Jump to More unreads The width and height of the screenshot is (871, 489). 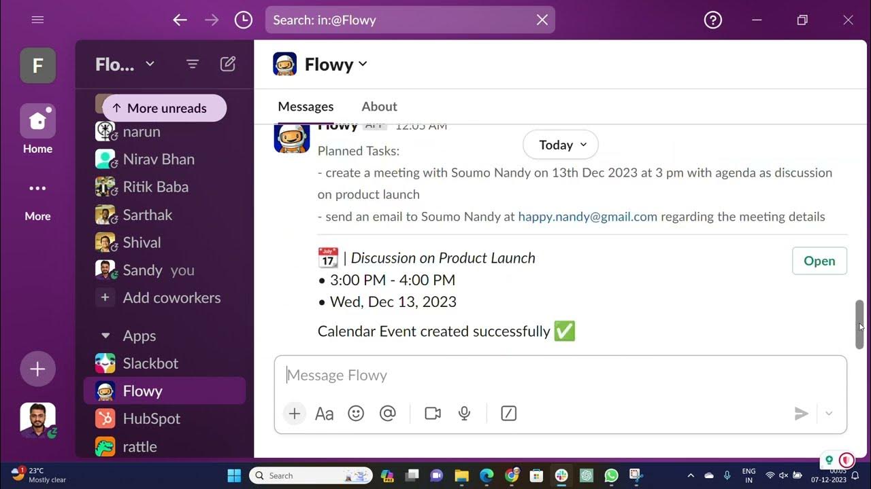pyautogui.click(x=164, y=108)
